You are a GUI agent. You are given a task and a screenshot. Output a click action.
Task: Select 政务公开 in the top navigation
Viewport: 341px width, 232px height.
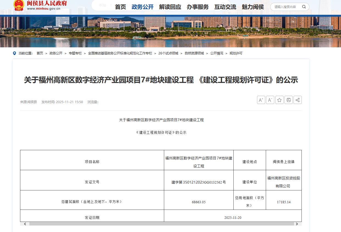click(142, 7)
